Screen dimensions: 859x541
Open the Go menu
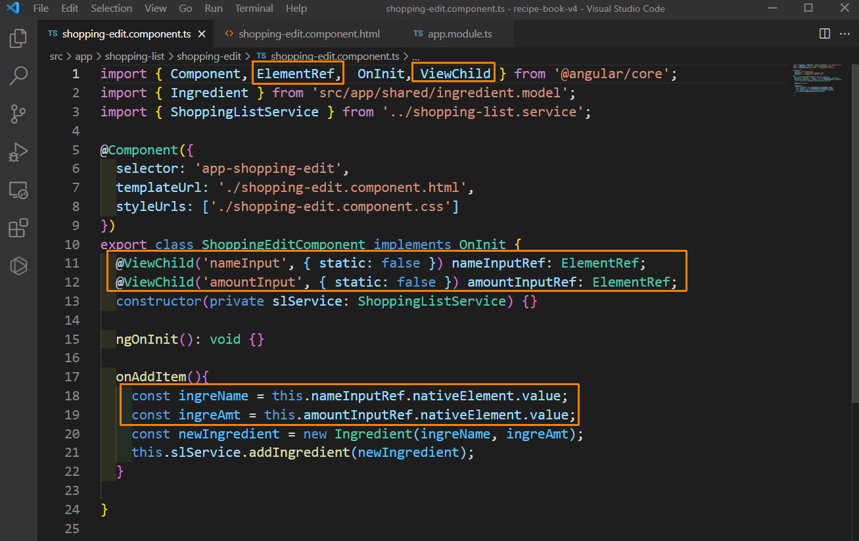[x=186, y=9]
